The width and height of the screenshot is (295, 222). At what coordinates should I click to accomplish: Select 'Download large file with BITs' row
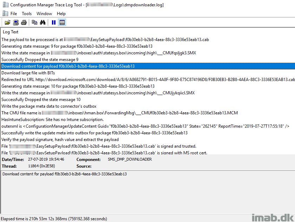pos(148,73)
